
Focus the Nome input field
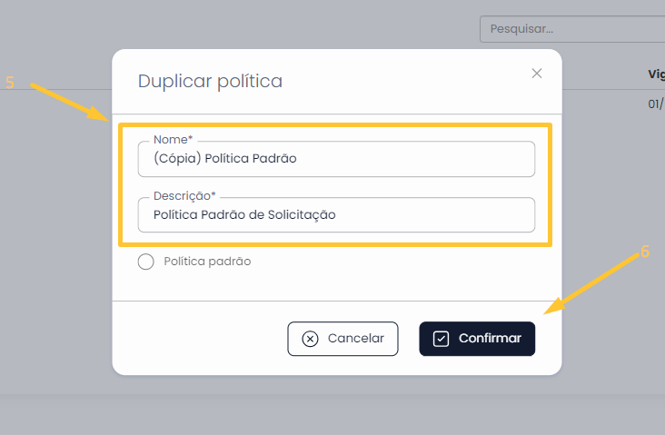click(336, 159)
